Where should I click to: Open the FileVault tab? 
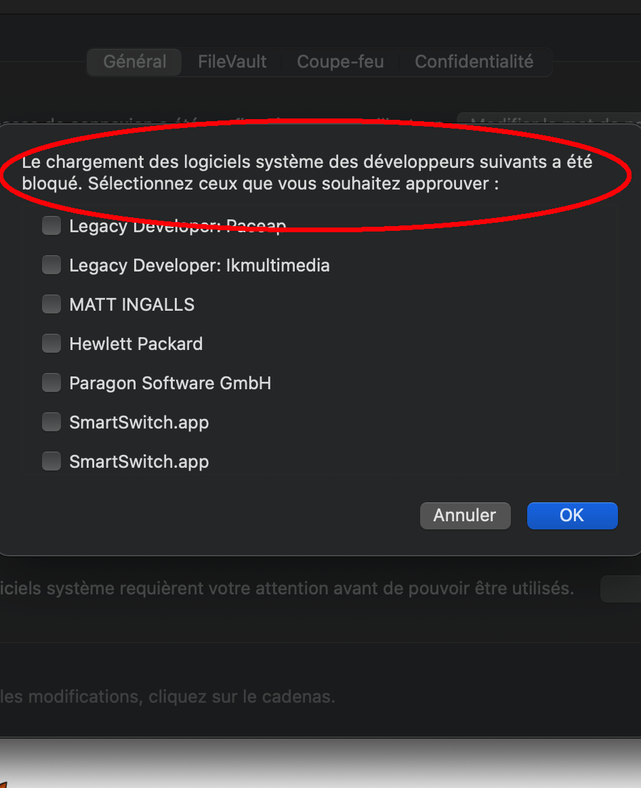(232, 62)
